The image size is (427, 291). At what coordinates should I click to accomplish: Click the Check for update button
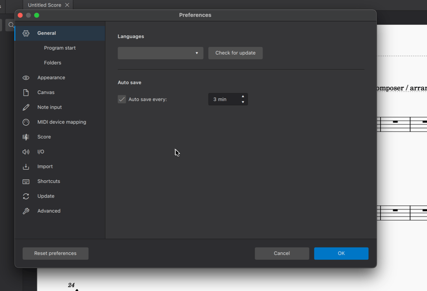235,53
